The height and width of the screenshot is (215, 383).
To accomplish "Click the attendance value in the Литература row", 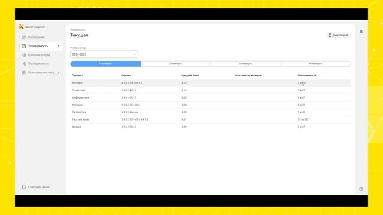I will coord(301,112).
